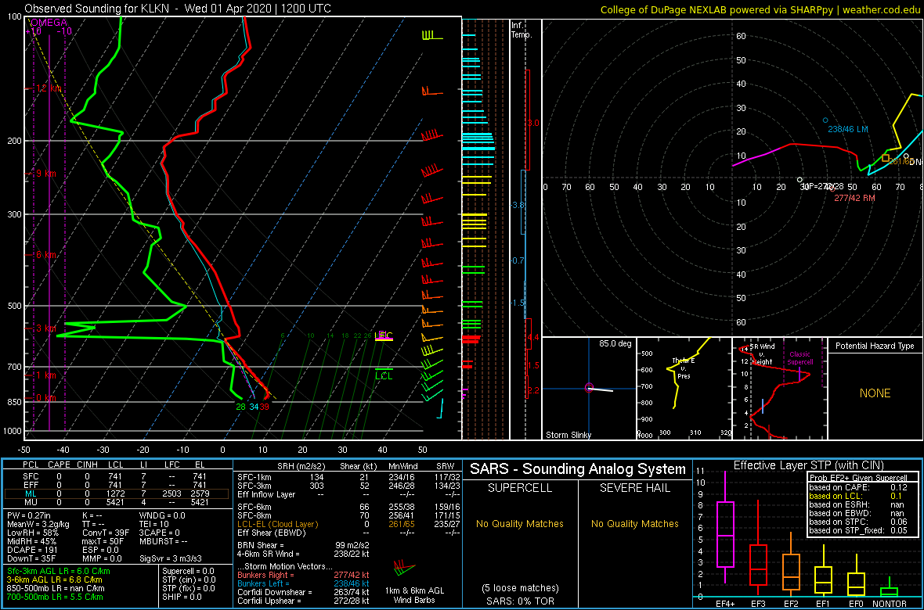Click No Quality Matches under SUPERCELL
Viewport: 924px width, 610px height.
(519, 524)
